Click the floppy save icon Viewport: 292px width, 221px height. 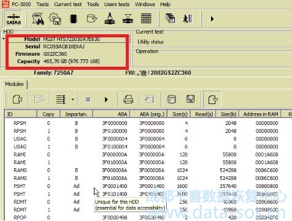pyautogui.click(x=190, y=99)
